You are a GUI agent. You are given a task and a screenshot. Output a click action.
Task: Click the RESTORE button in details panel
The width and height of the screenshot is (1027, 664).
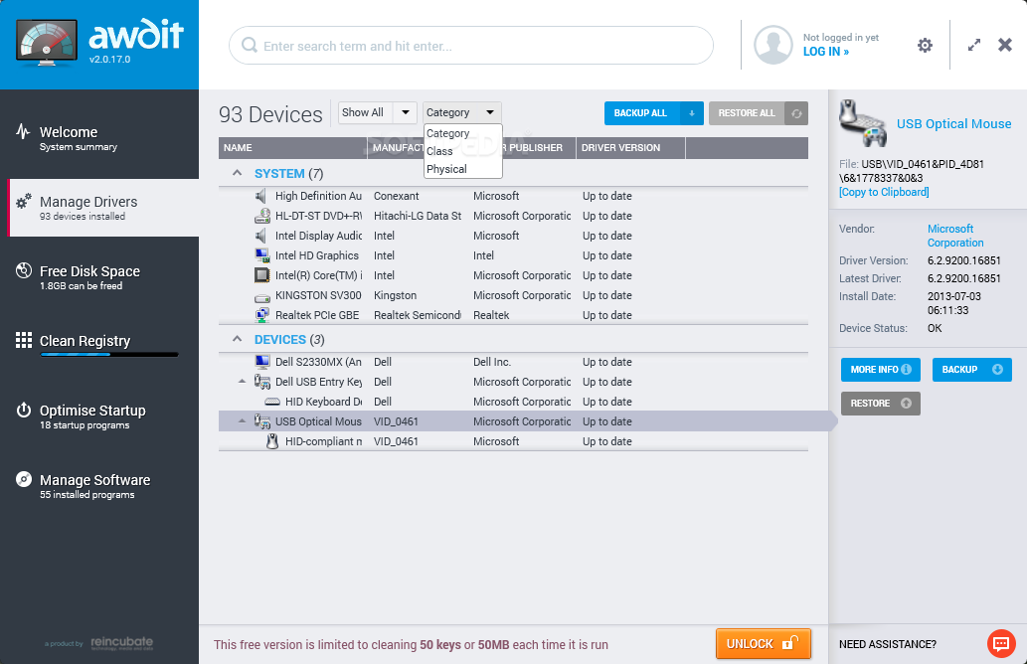click(880, 404)
